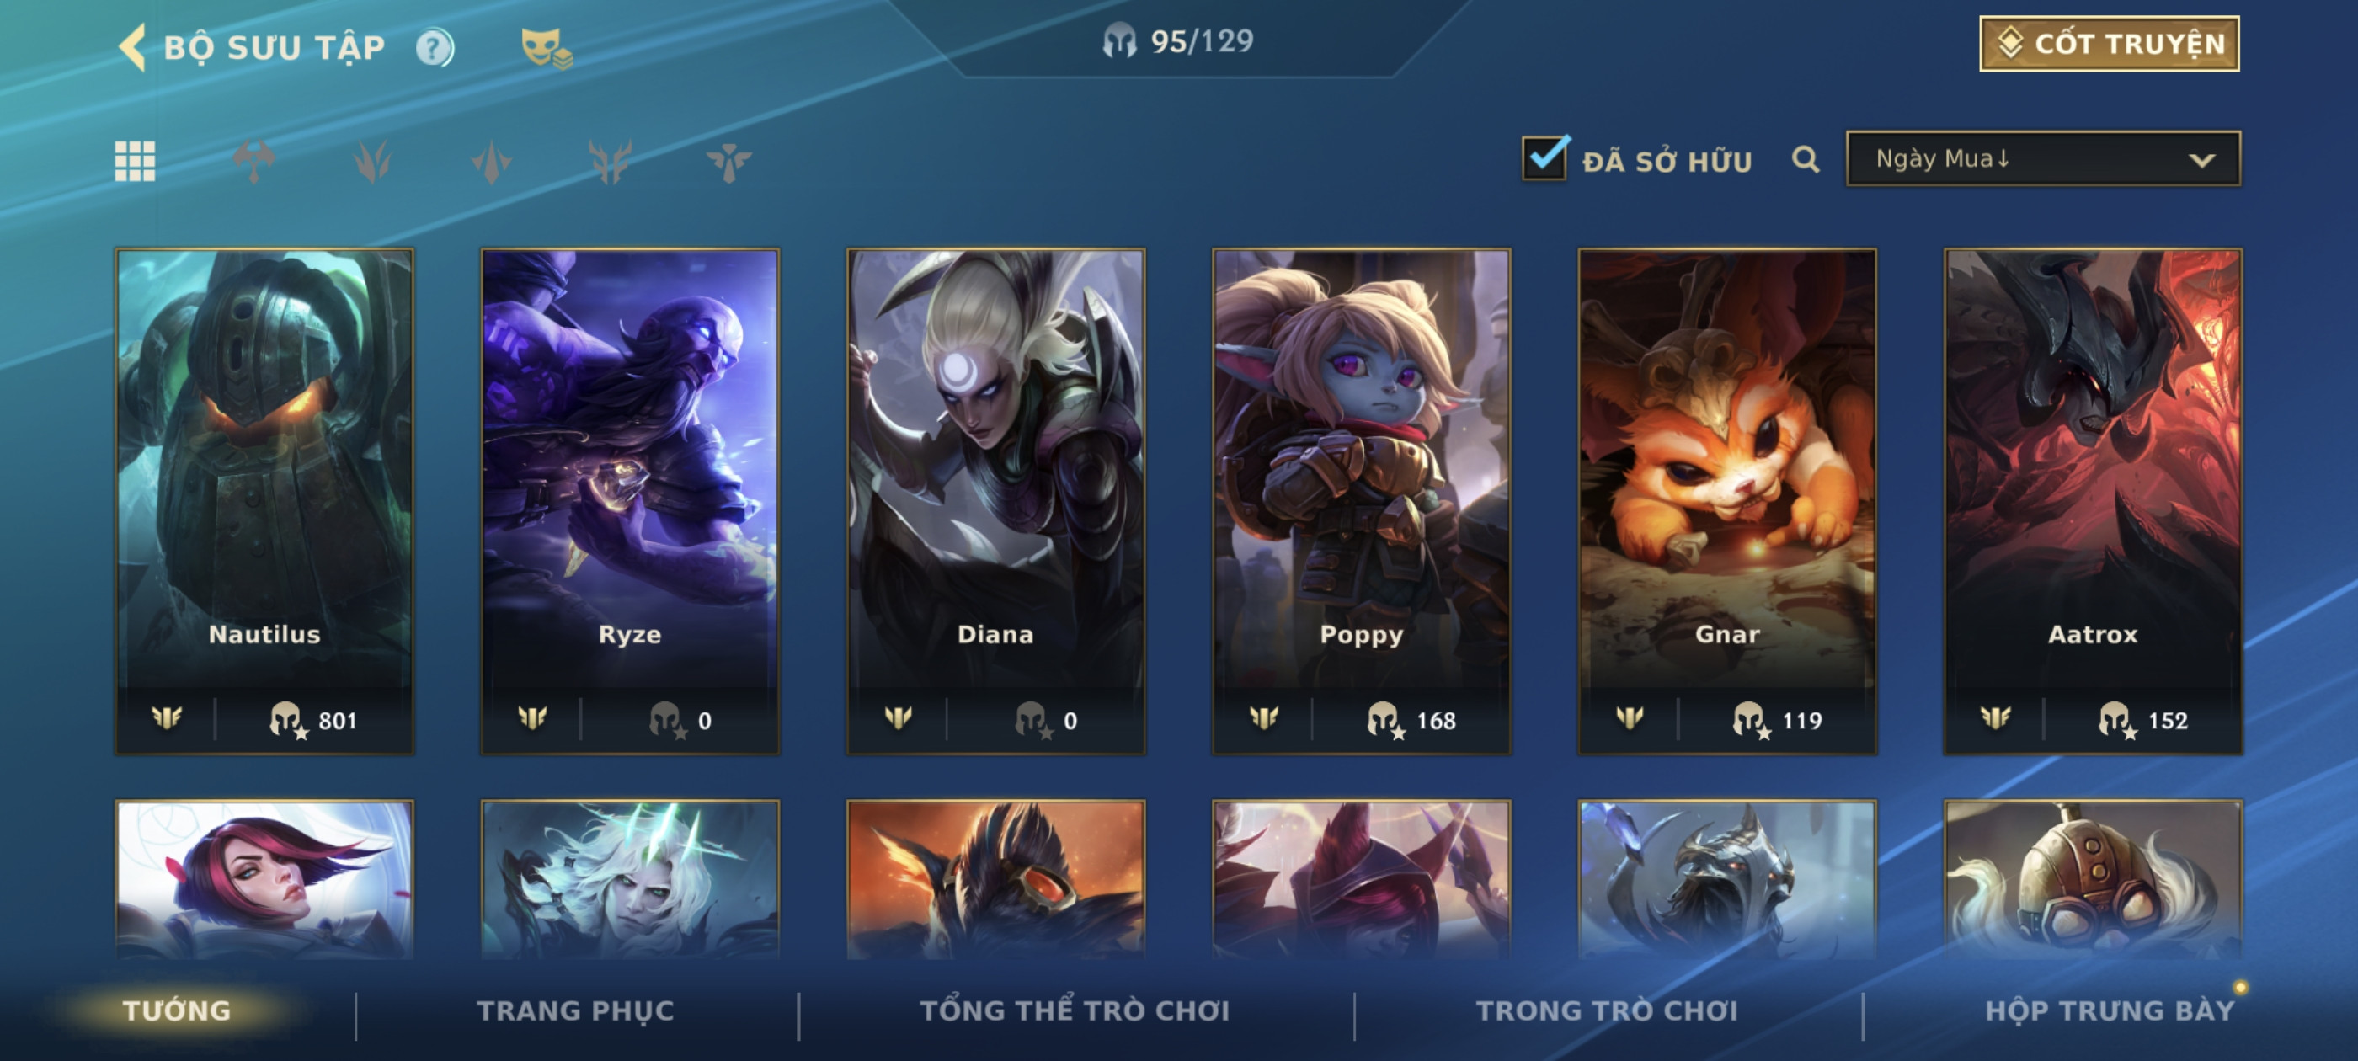Open the Poppy champion card
Viewport: 2358px width, 1061px height.
1361,501
